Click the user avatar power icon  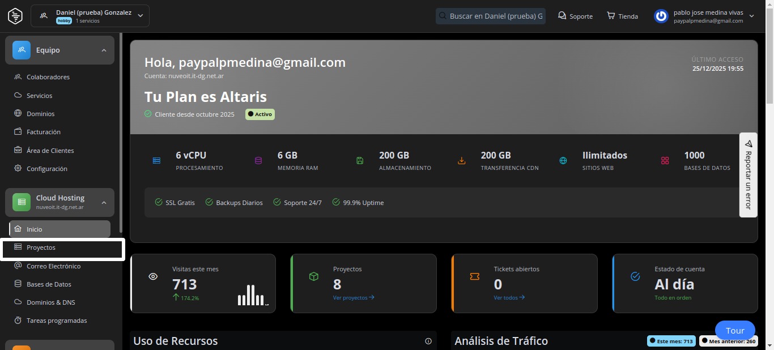[661, 16]
